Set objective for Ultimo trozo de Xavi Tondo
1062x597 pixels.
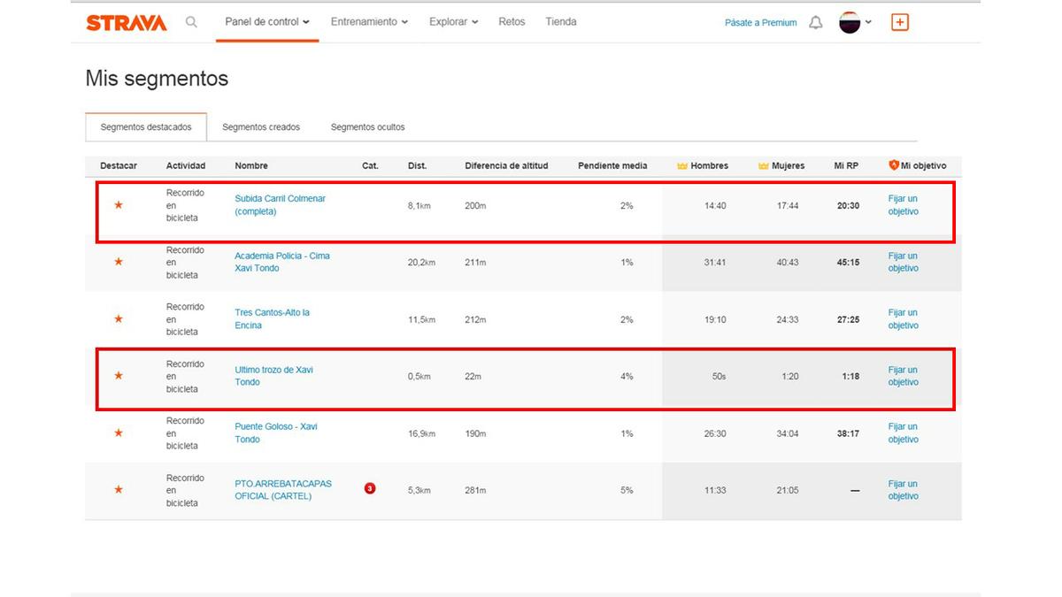point(903,376)
